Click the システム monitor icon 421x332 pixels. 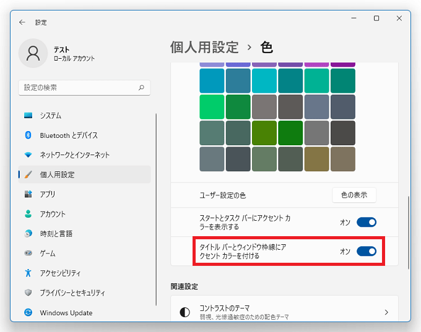pyautogui.click(x=28, y=116)
